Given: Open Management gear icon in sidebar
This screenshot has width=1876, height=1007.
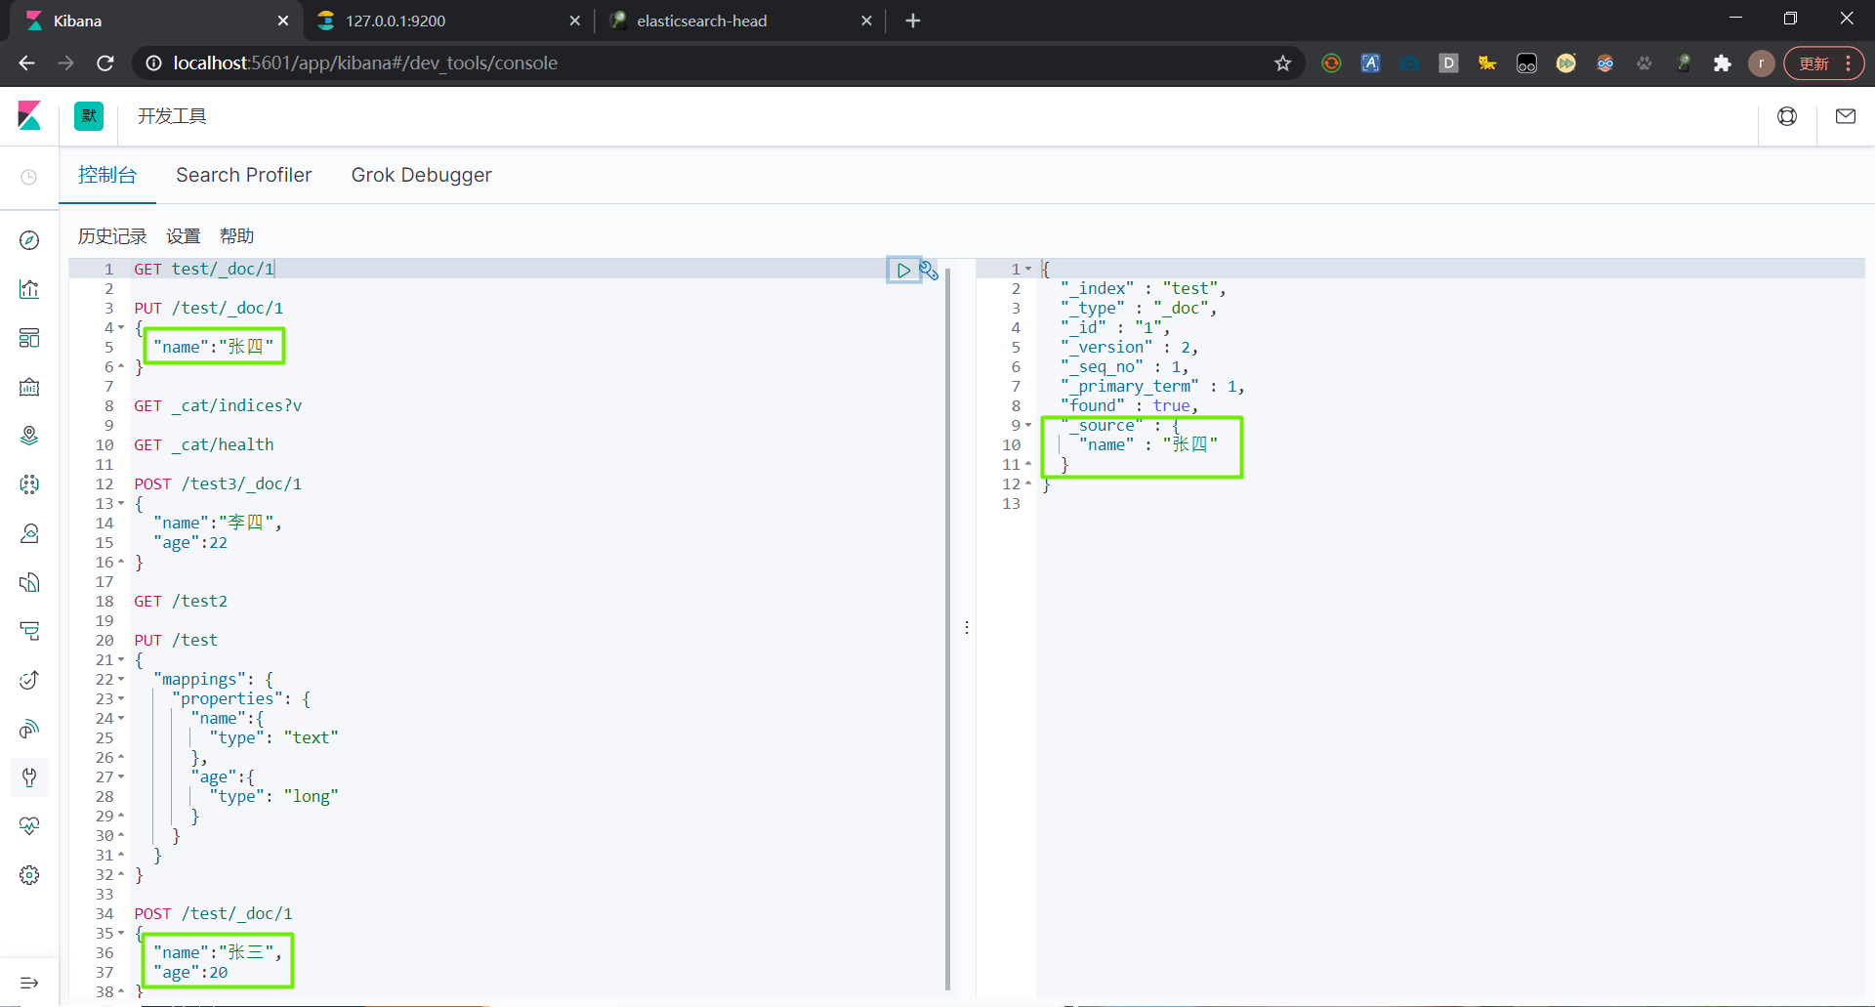Looking at the screenshot, I should pyautogui.click(x=29, y=875).
